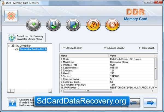Image resolution: width=164 pixels, height=112 pixels.
Task: Click the '9. Sector per Track :' row
Action: [x=107, y=82]
